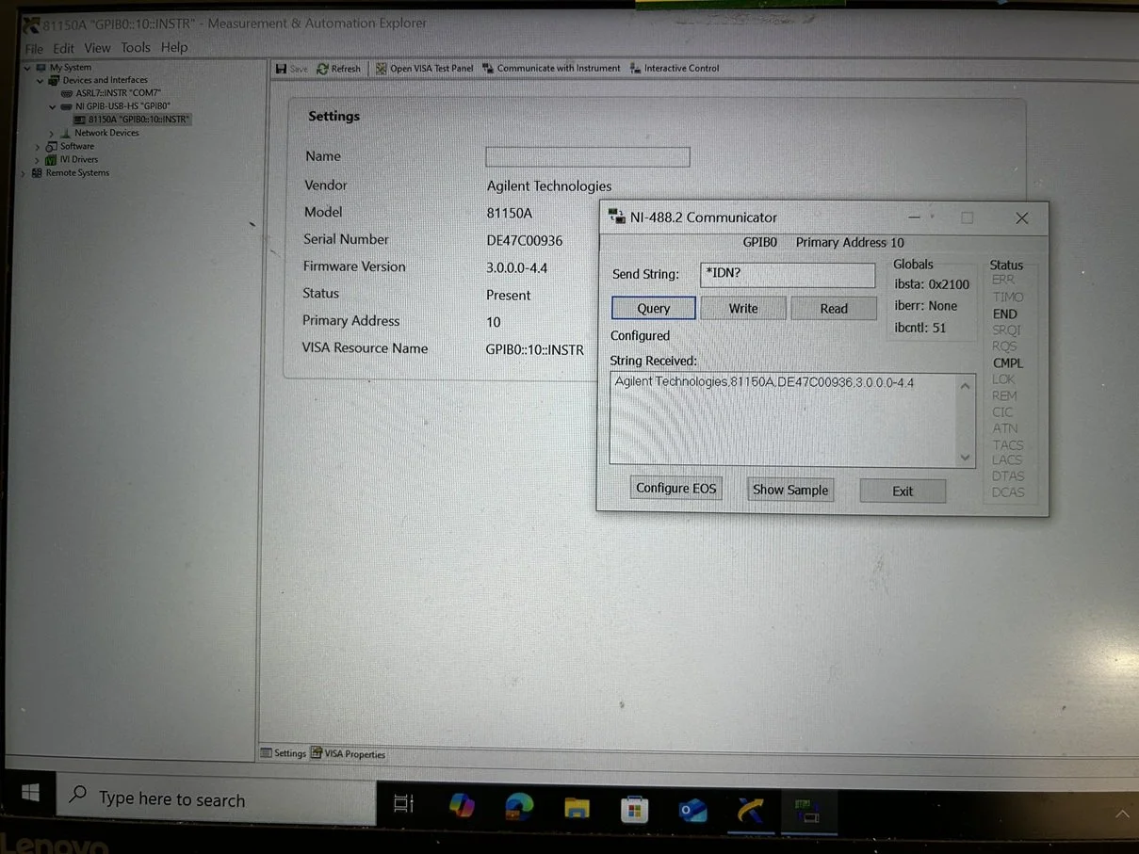
Task: Select the 81150A "GPIB0::10::INSTR" tree item
Action: pos(132,120)
